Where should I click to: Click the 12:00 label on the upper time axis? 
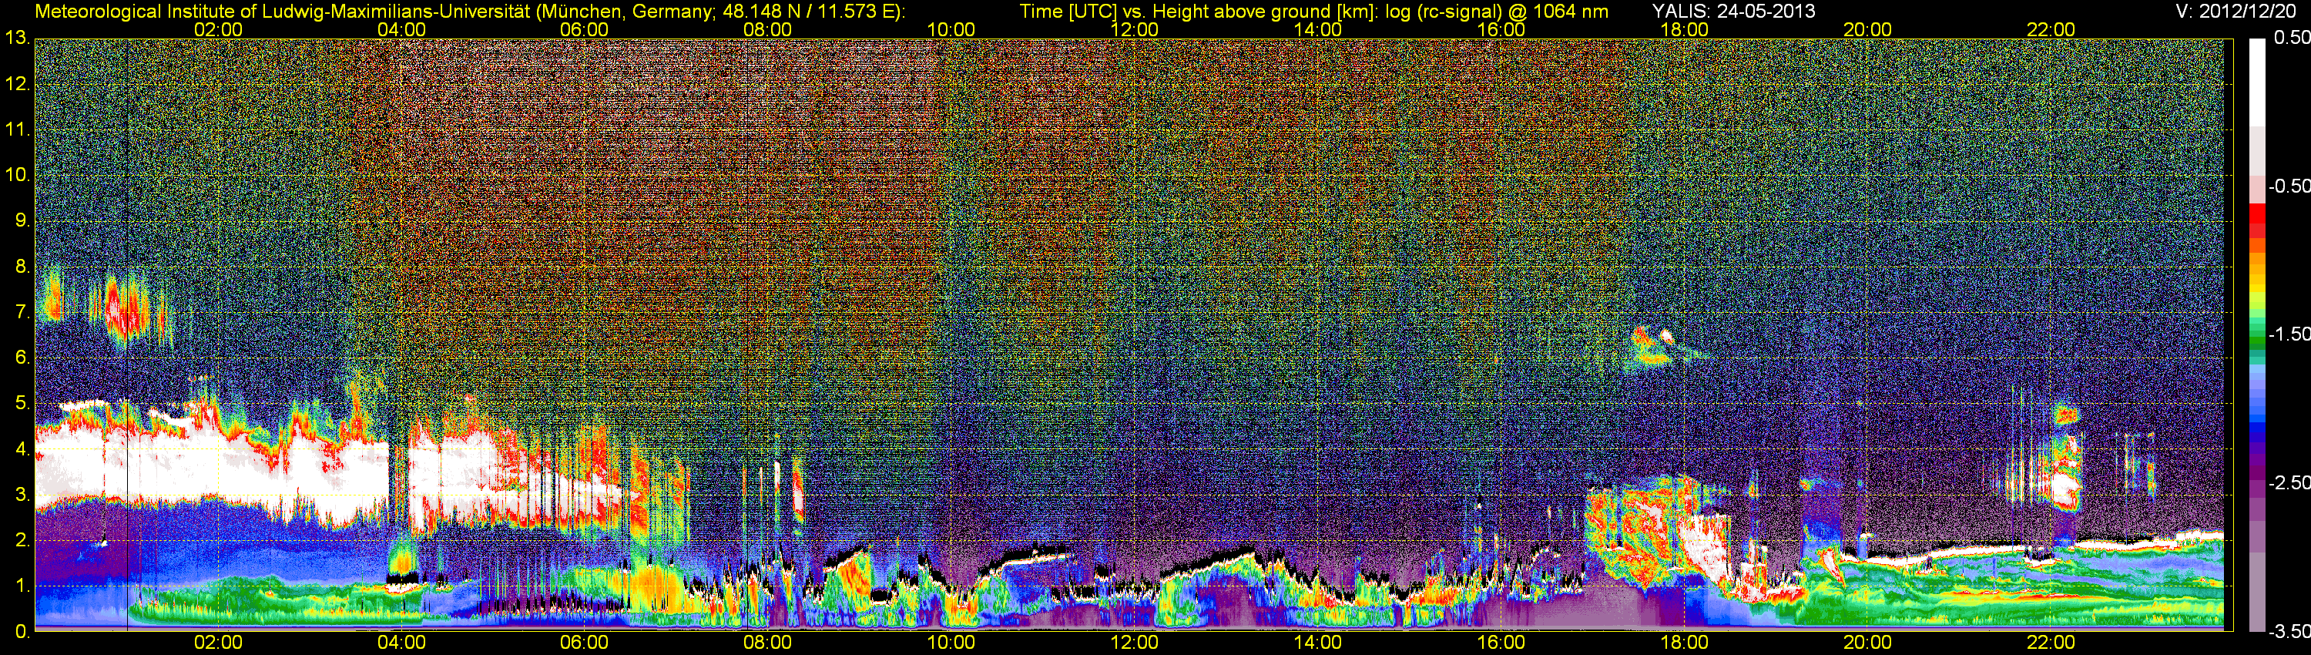[1134, 29]
